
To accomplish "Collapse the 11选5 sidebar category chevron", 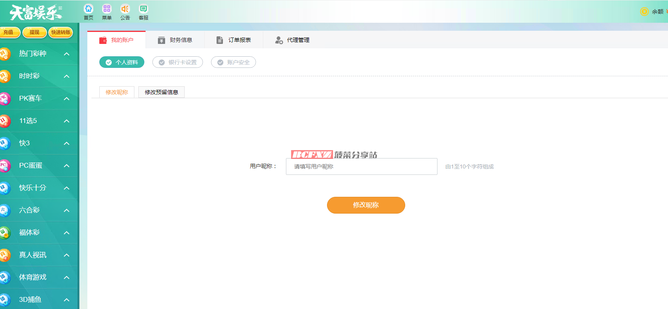I will tap(67, 121).
